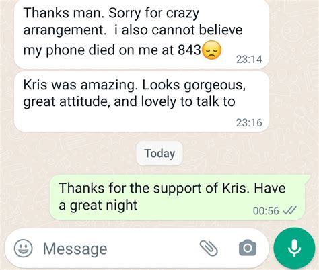
Task: Tap the green microphone voice button
Action: 294,248
